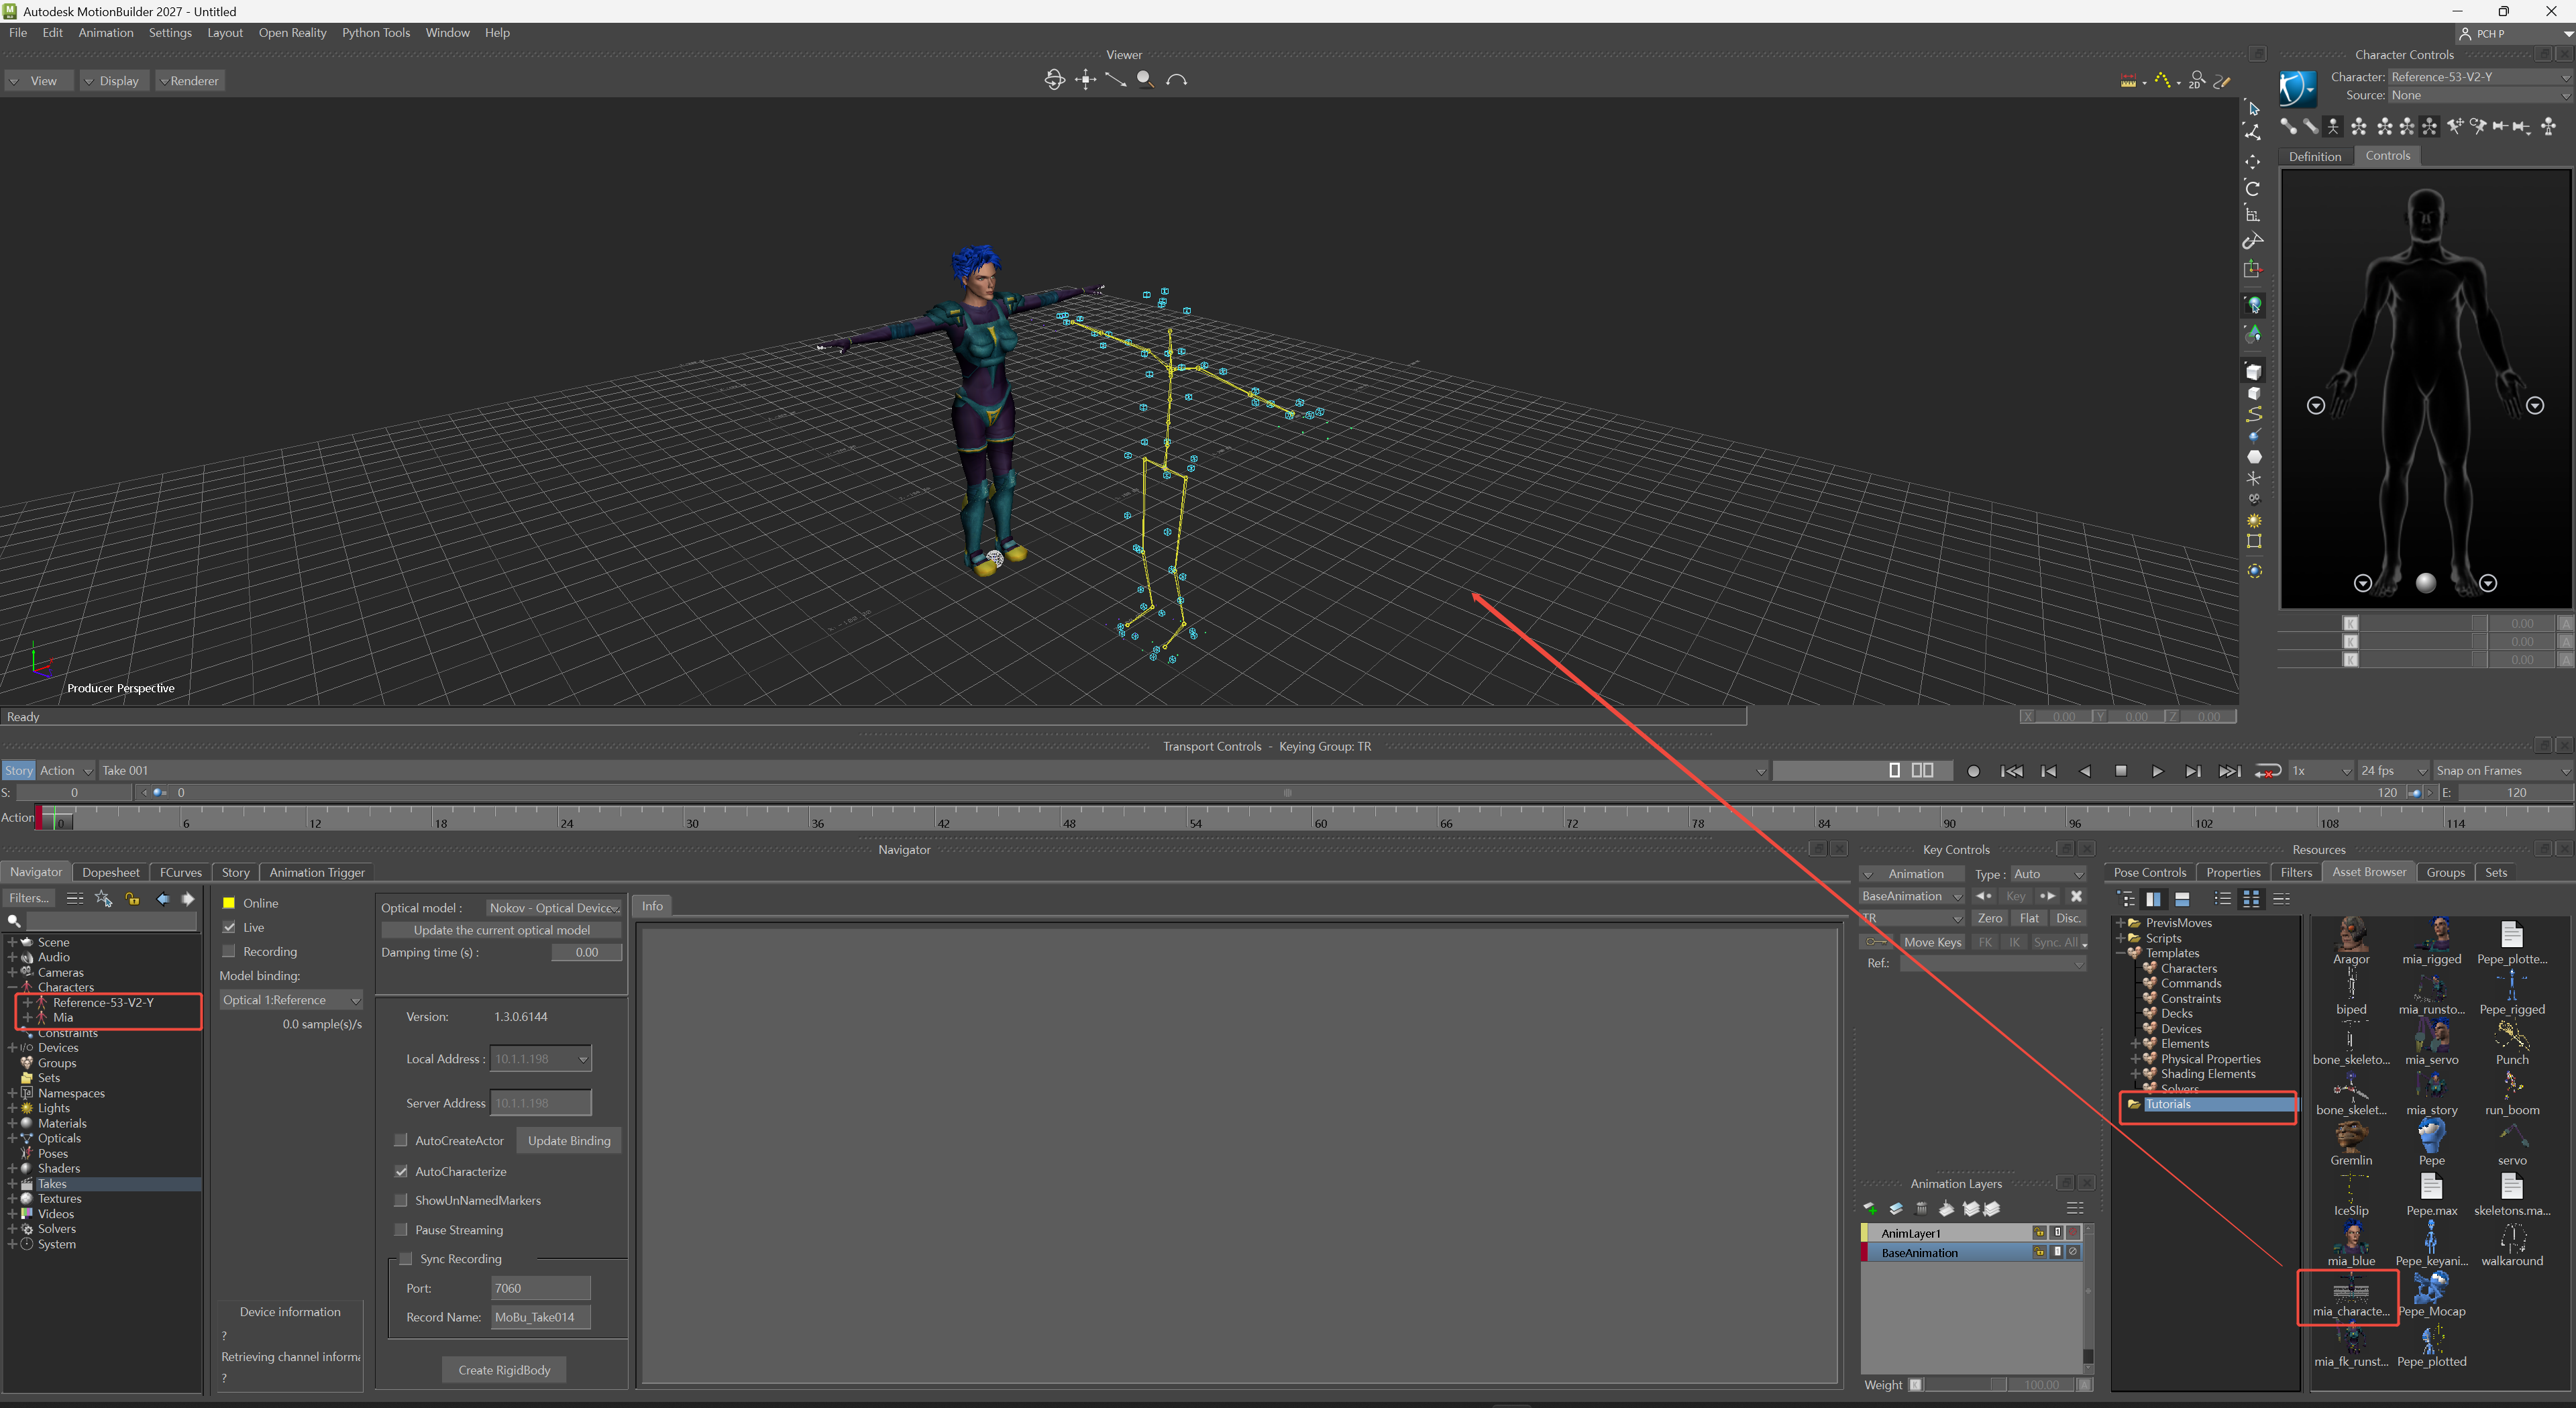Click the Create RigidBody button
2576x1408 pixels.
pos(504,1370)
